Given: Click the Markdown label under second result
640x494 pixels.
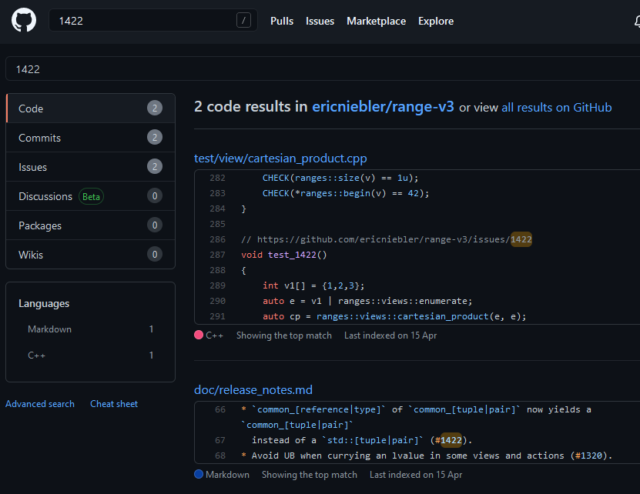Looking at the screenshot, I should coord(227,475).
